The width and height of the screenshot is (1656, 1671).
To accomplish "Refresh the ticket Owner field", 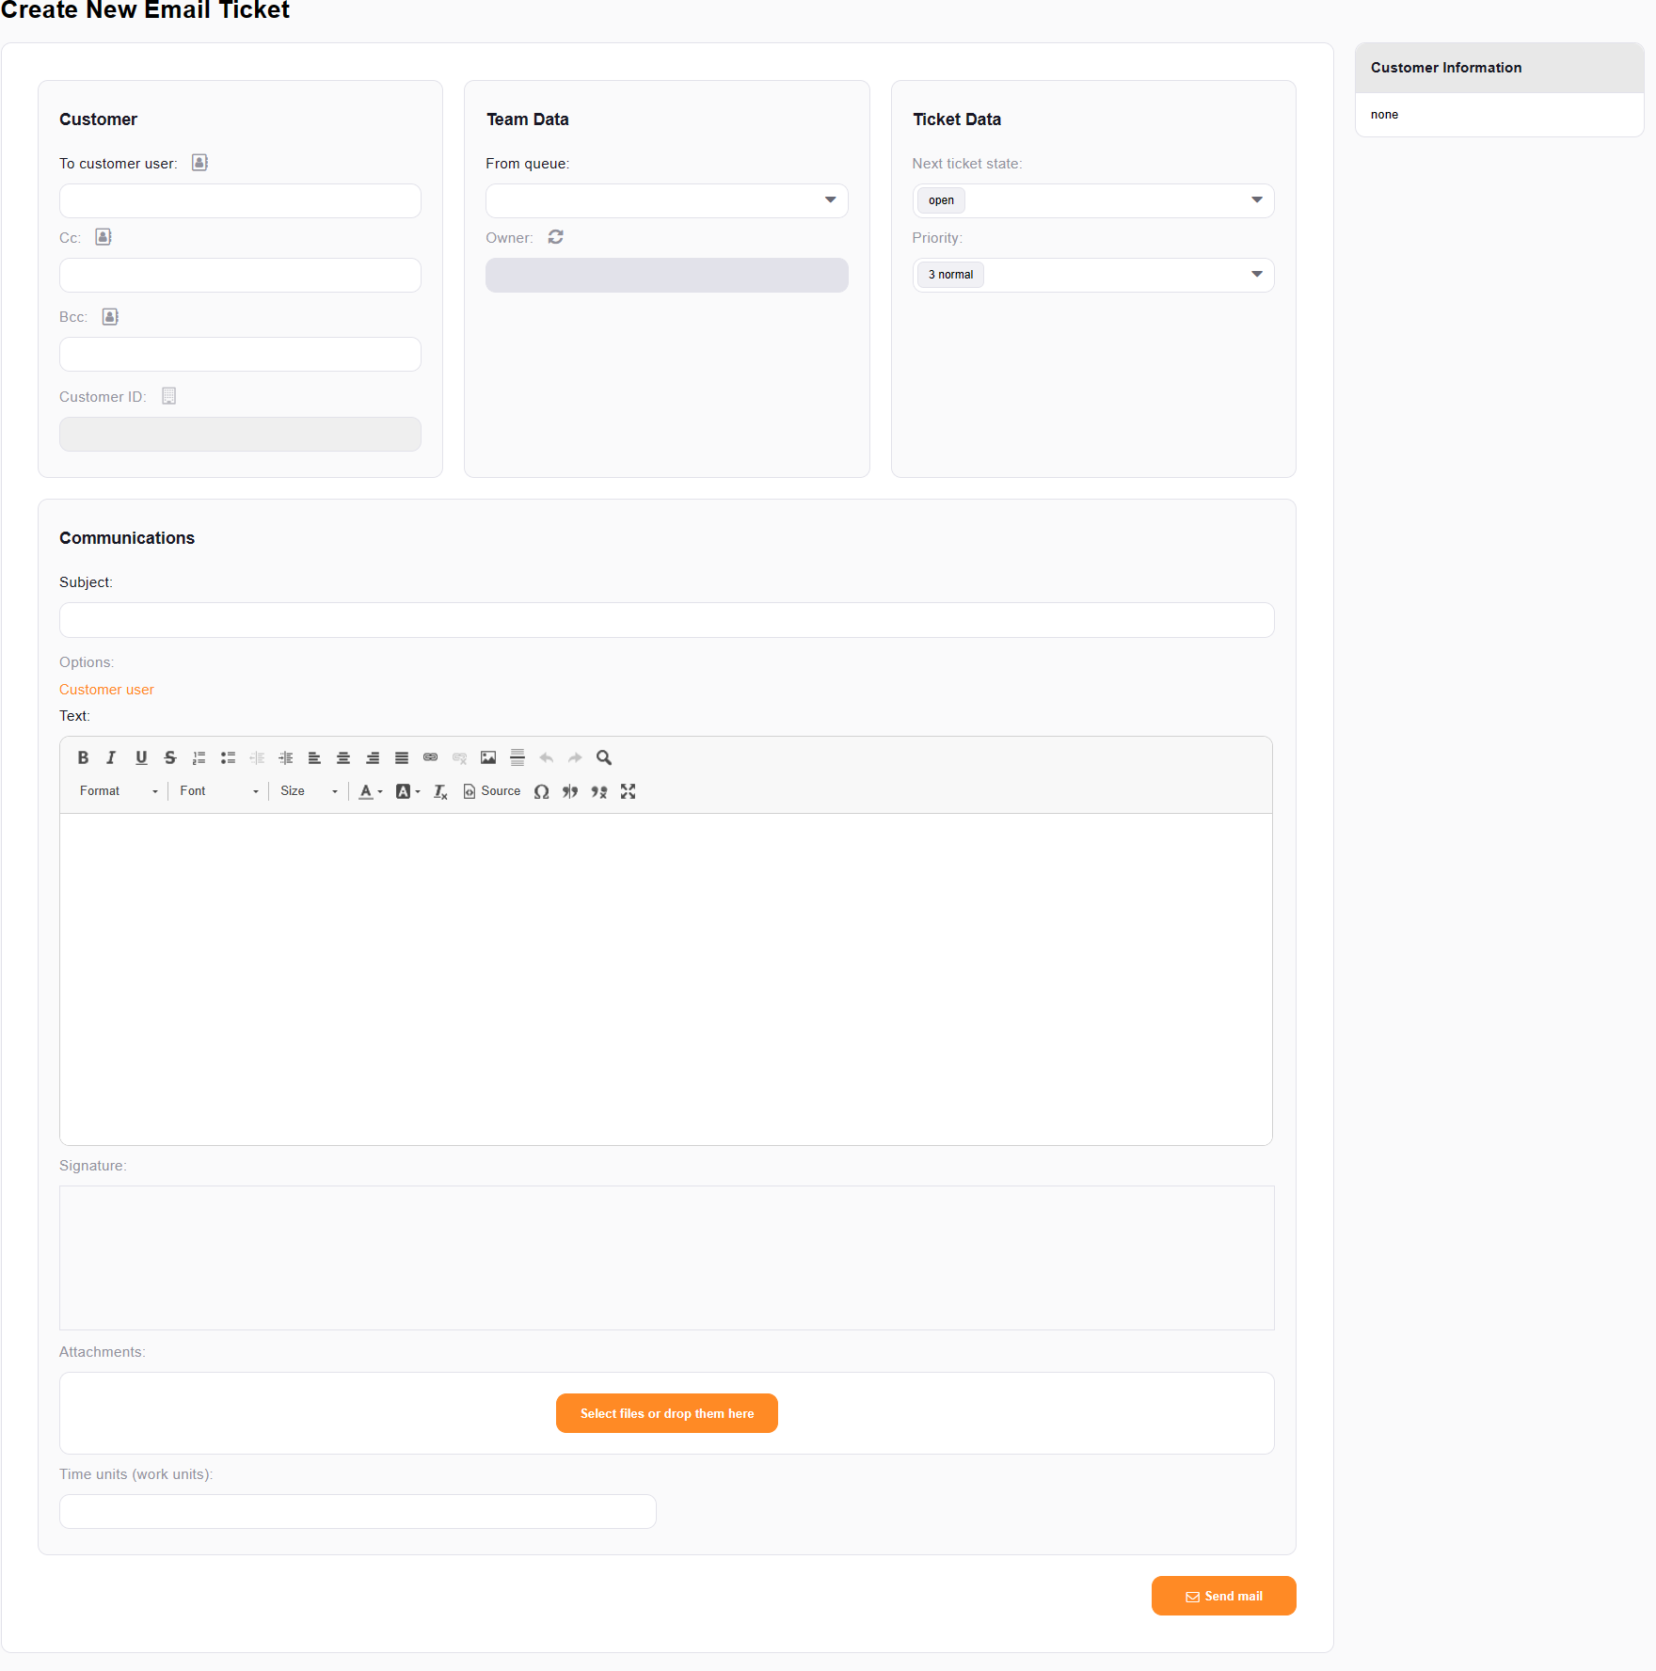I will (x=555, y=237).
